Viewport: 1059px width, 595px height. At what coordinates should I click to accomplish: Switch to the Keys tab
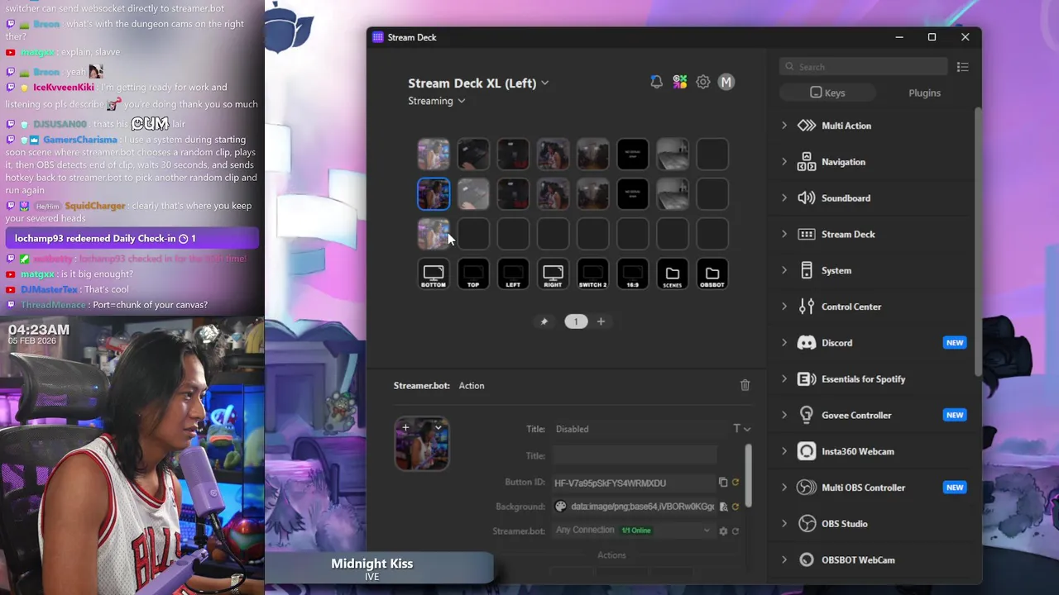827,93
